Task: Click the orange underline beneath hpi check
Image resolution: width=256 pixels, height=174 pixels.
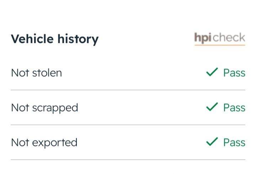Action: (x=220, y=45)
